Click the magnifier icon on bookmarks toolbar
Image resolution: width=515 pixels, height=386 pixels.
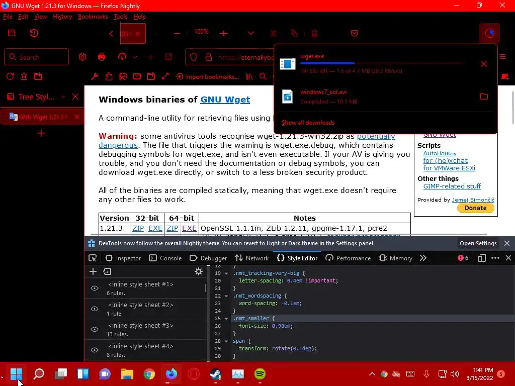[x=263, y=76]
